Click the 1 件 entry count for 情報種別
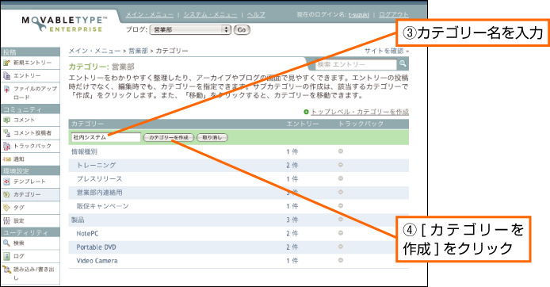 [292, 151]
